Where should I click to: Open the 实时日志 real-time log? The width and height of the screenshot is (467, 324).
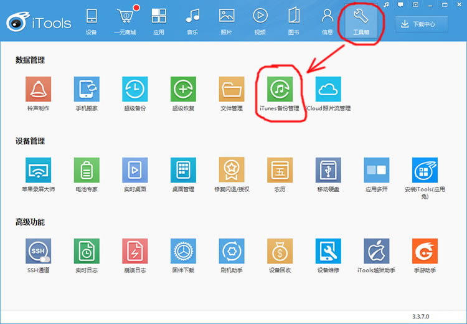click(x=87, y=251)
